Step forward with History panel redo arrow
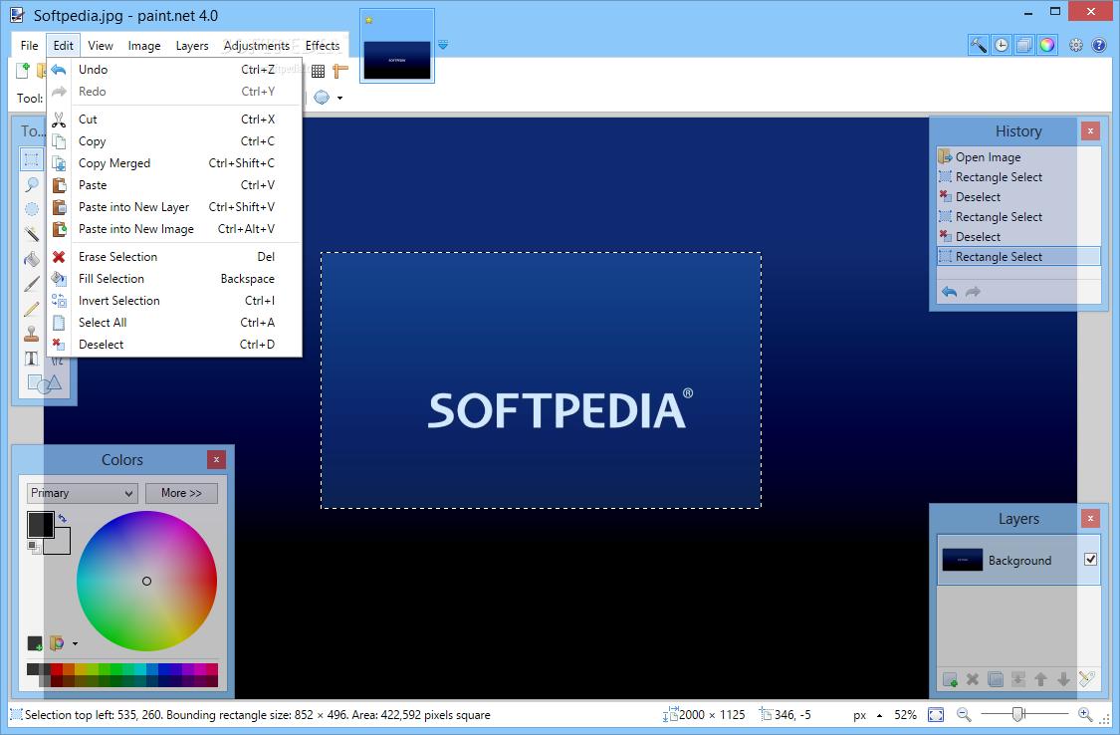 click(x=973, y=292)
